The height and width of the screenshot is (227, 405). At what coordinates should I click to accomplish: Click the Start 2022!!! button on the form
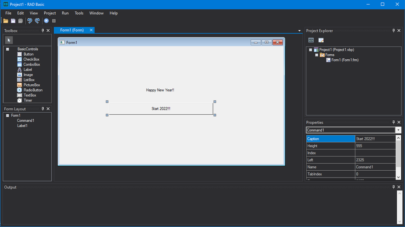[161, 109]
